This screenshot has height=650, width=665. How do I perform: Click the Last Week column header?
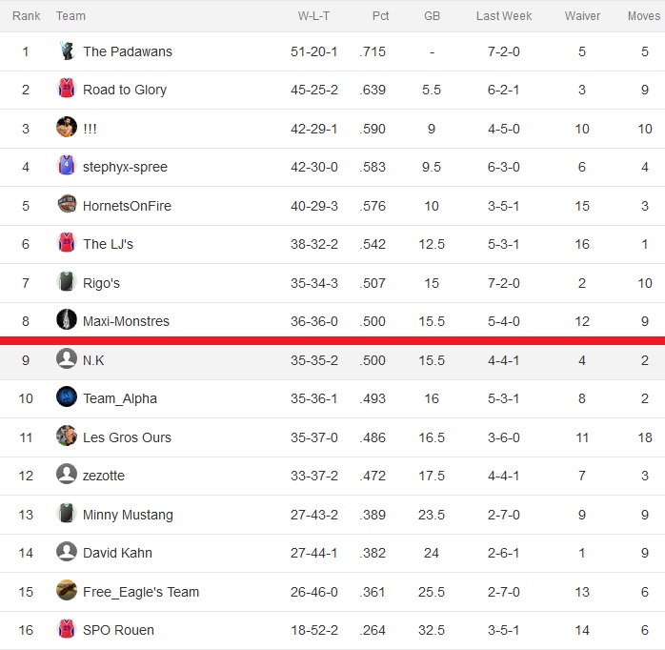point(504,15)
